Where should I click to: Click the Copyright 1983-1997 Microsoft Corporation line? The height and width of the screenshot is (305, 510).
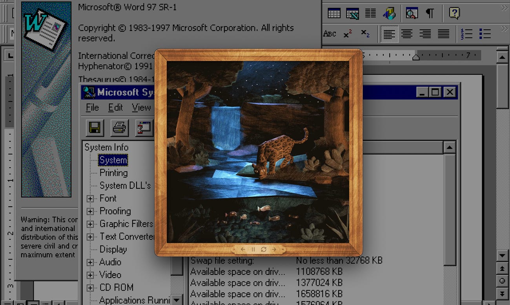coord(186,33)
